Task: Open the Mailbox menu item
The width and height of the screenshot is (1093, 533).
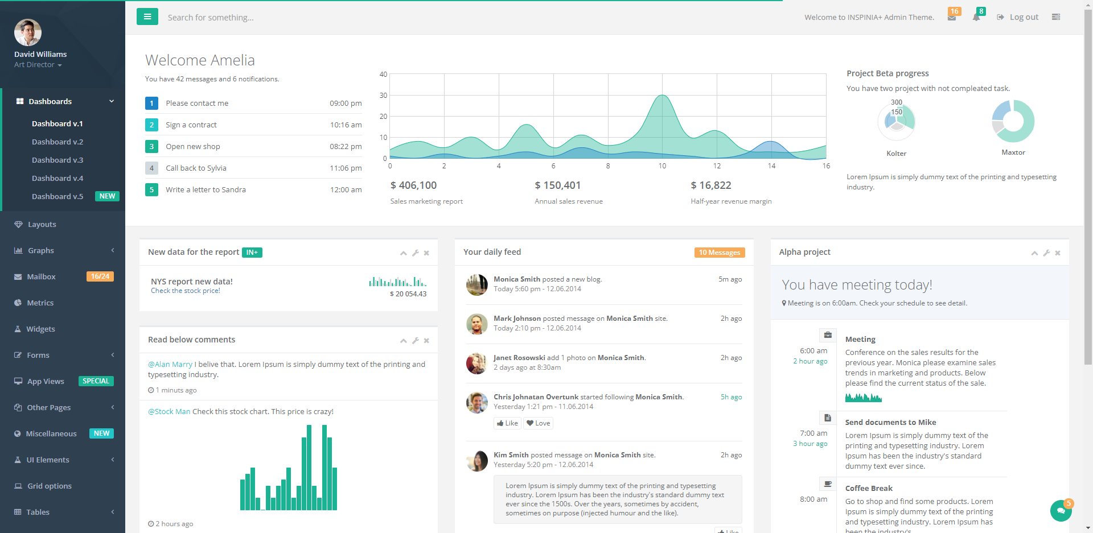Action: [41, 276]
